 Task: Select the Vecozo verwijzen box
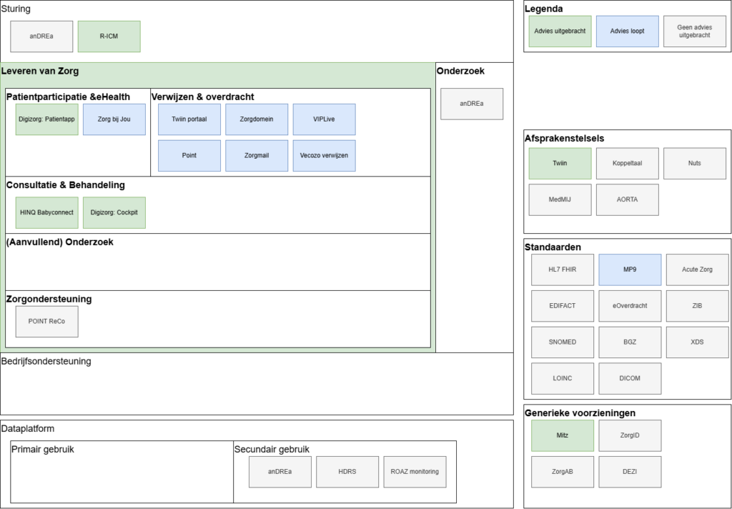[324, 156]
